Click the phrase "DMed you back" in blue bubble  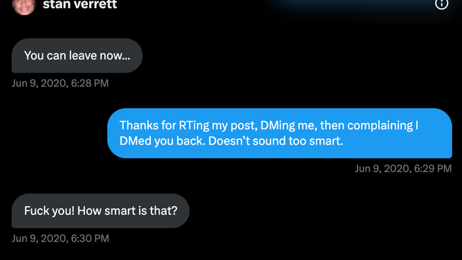tap(162, 141)
